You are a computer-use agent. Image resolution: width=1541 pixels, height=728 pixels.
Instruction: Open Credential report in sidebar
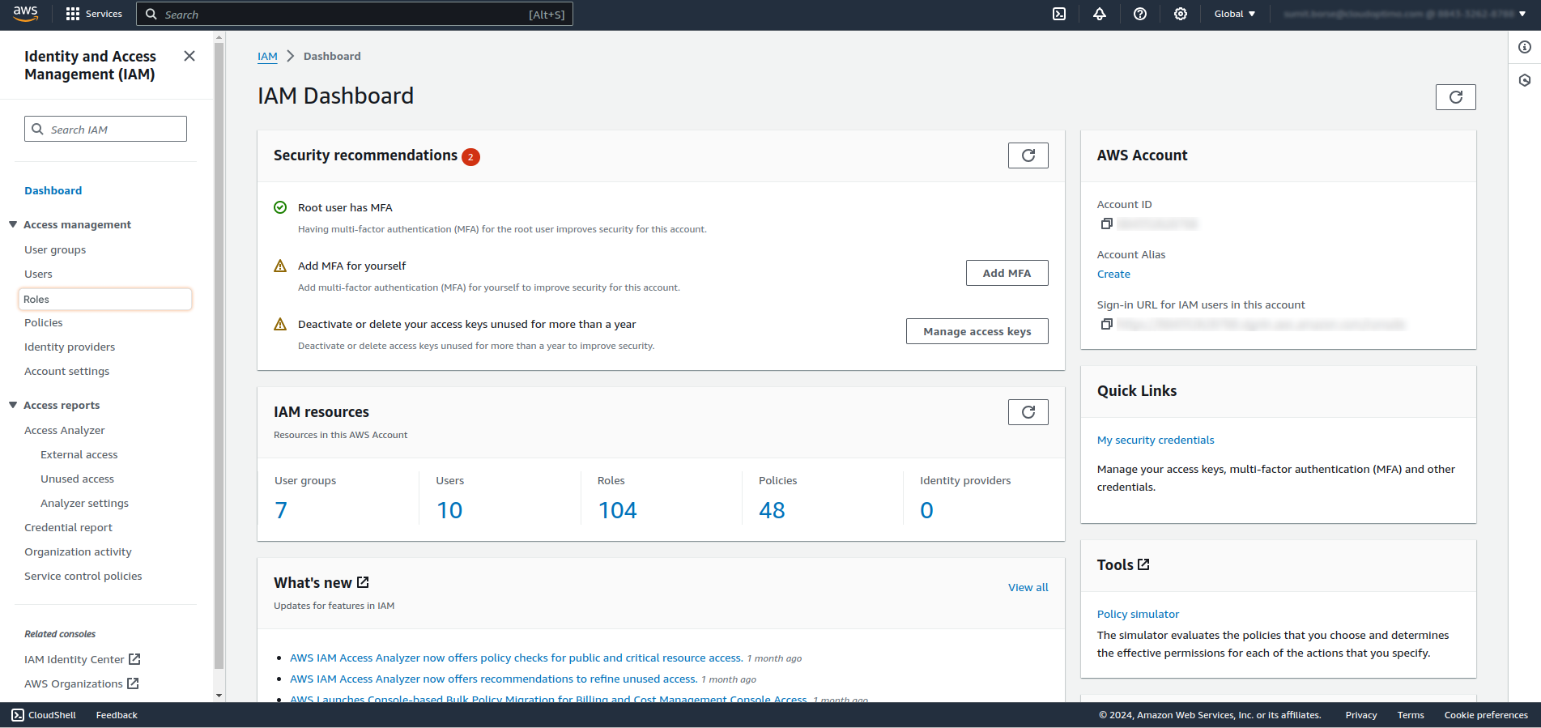point(68,527)
